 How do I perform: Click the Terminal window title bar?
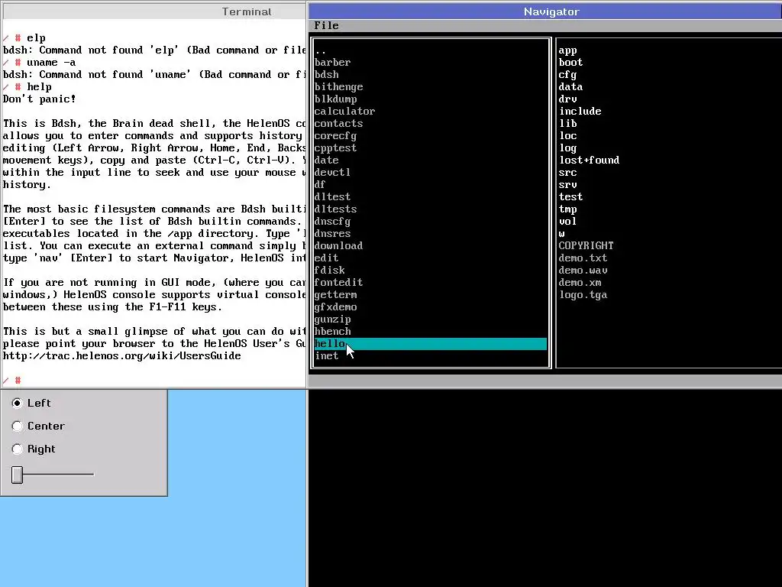tap(153, 11)
